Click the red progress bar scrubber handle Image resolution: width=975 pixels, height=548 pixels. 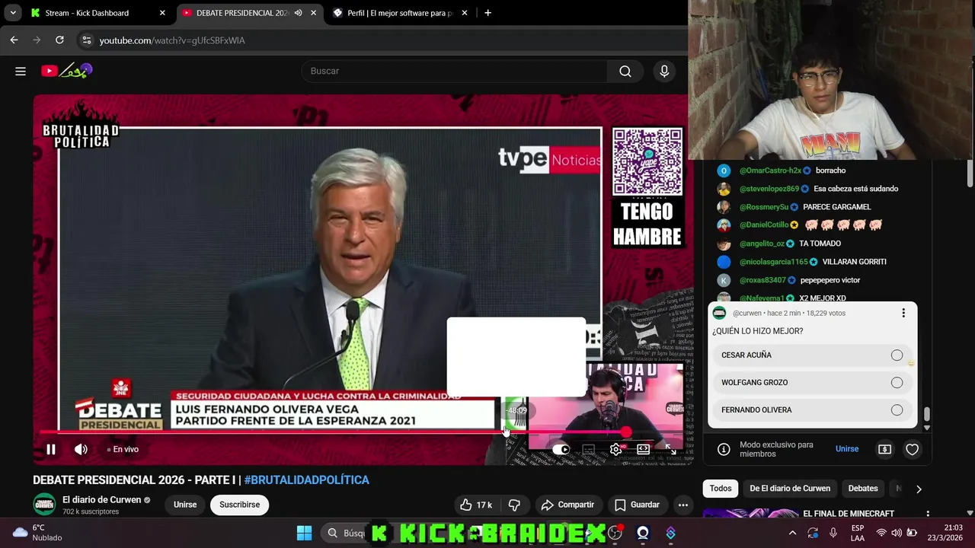625,432
